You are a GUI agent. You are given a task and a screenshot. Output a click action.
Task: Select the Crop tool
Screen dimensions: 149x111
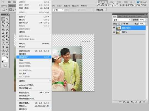click(3, 25)
